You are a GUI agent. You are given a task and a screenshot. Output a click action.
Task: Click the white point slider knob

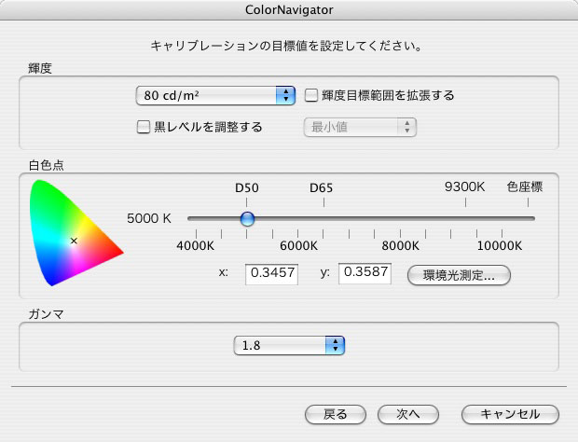(247, 218)
